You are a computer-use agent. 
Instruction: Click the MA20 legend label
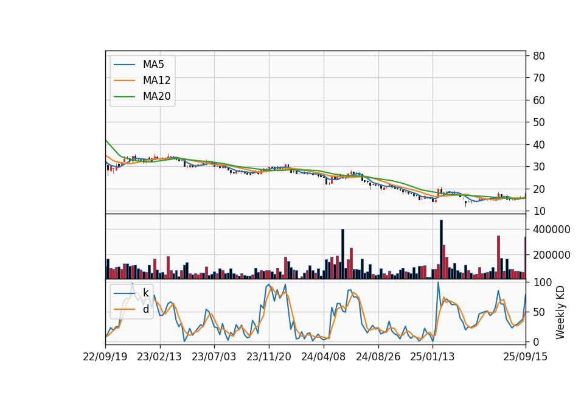pyautogui.click(x=156, y=96)
